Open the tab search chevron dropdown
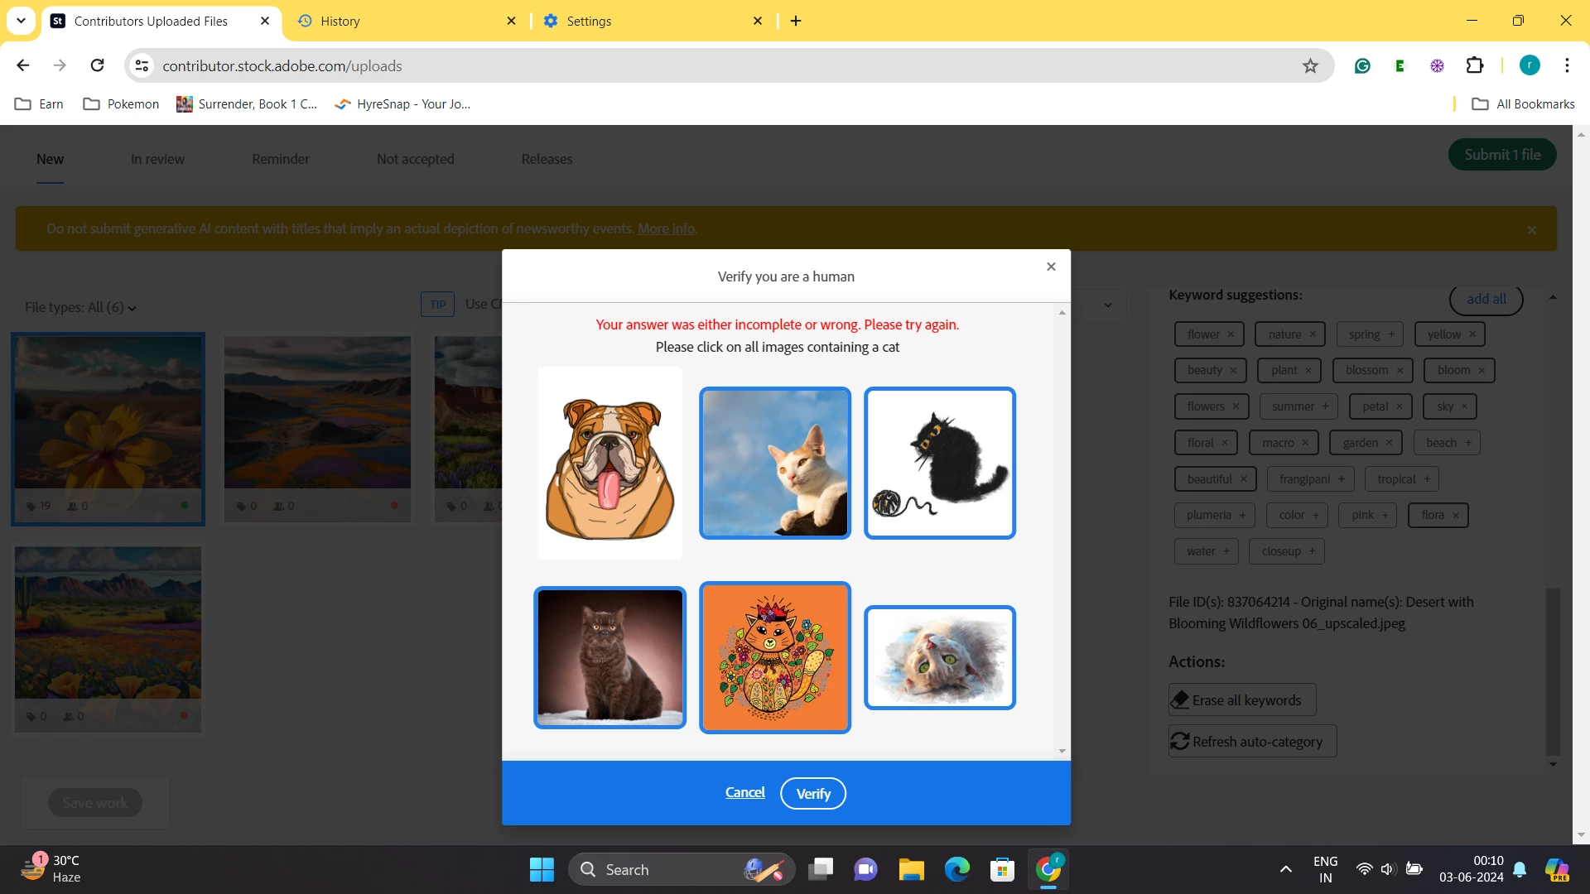This screenshot has width=1590, height=894. (21, 21)
